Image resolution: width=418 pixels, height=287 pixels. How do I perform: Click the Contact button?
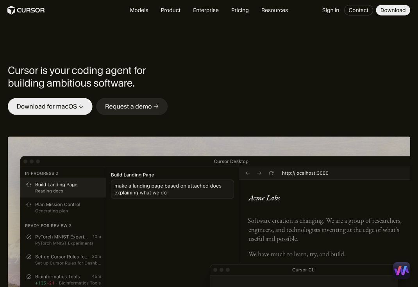coord(359,10)
